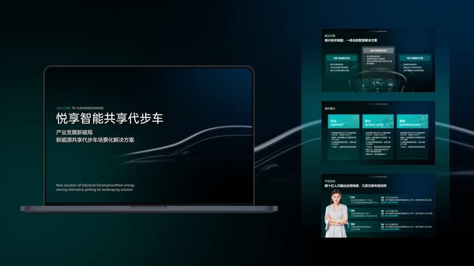Image resolution: width=474 pixels, height=266 pixels.
Task: Click the title 悦享智能共享代步车
Action: point(109,118)
